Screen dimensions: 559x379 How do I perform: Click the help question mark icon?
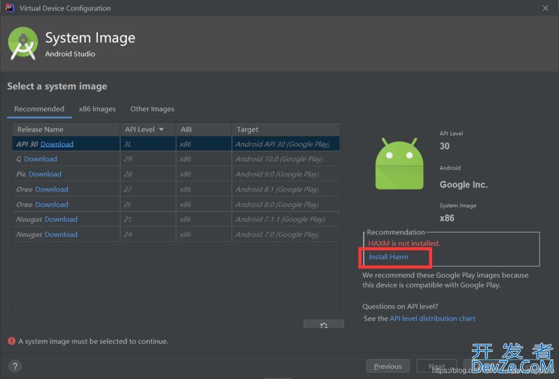[x=15, y=366]
